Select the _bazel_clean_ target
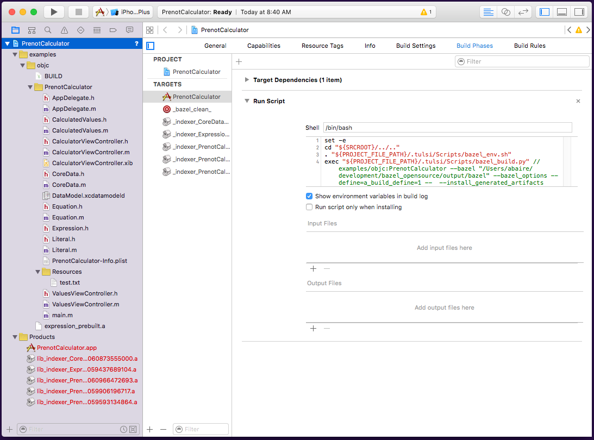The width and height of the screenshot is (594, 440). coord(187,109)
